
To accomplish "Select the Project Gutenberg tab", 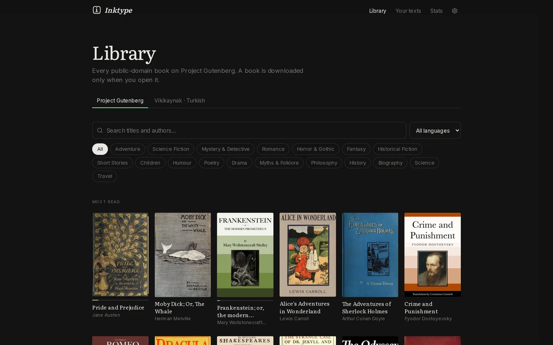I will point(120,100).
